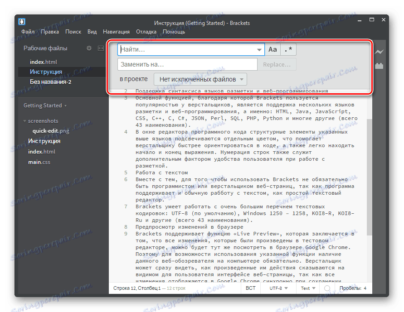Open quick-edit.png in project tree

click(51, 131)
